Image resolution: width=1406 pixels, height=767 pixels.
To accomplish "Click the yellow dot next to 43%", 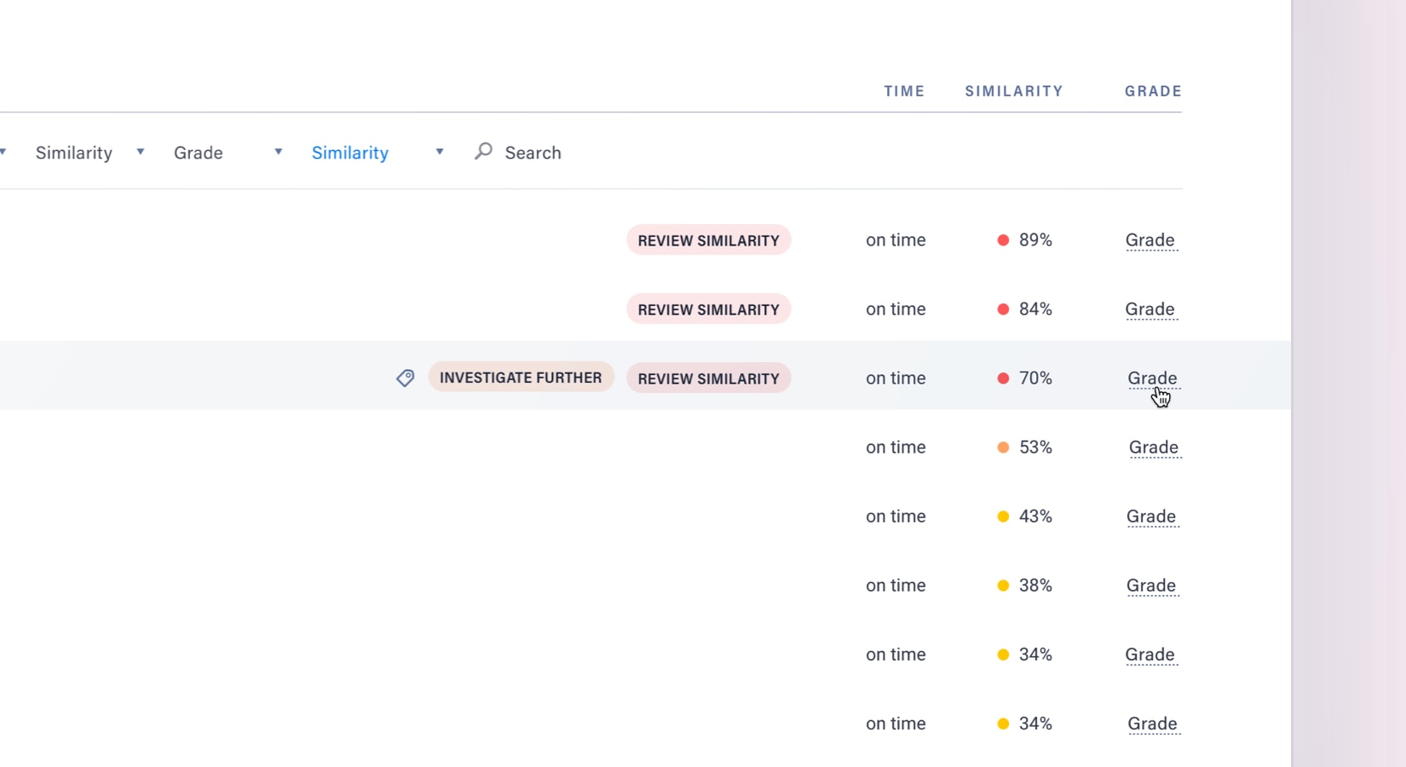I will pyautogui.click(x=1003, y=516).
